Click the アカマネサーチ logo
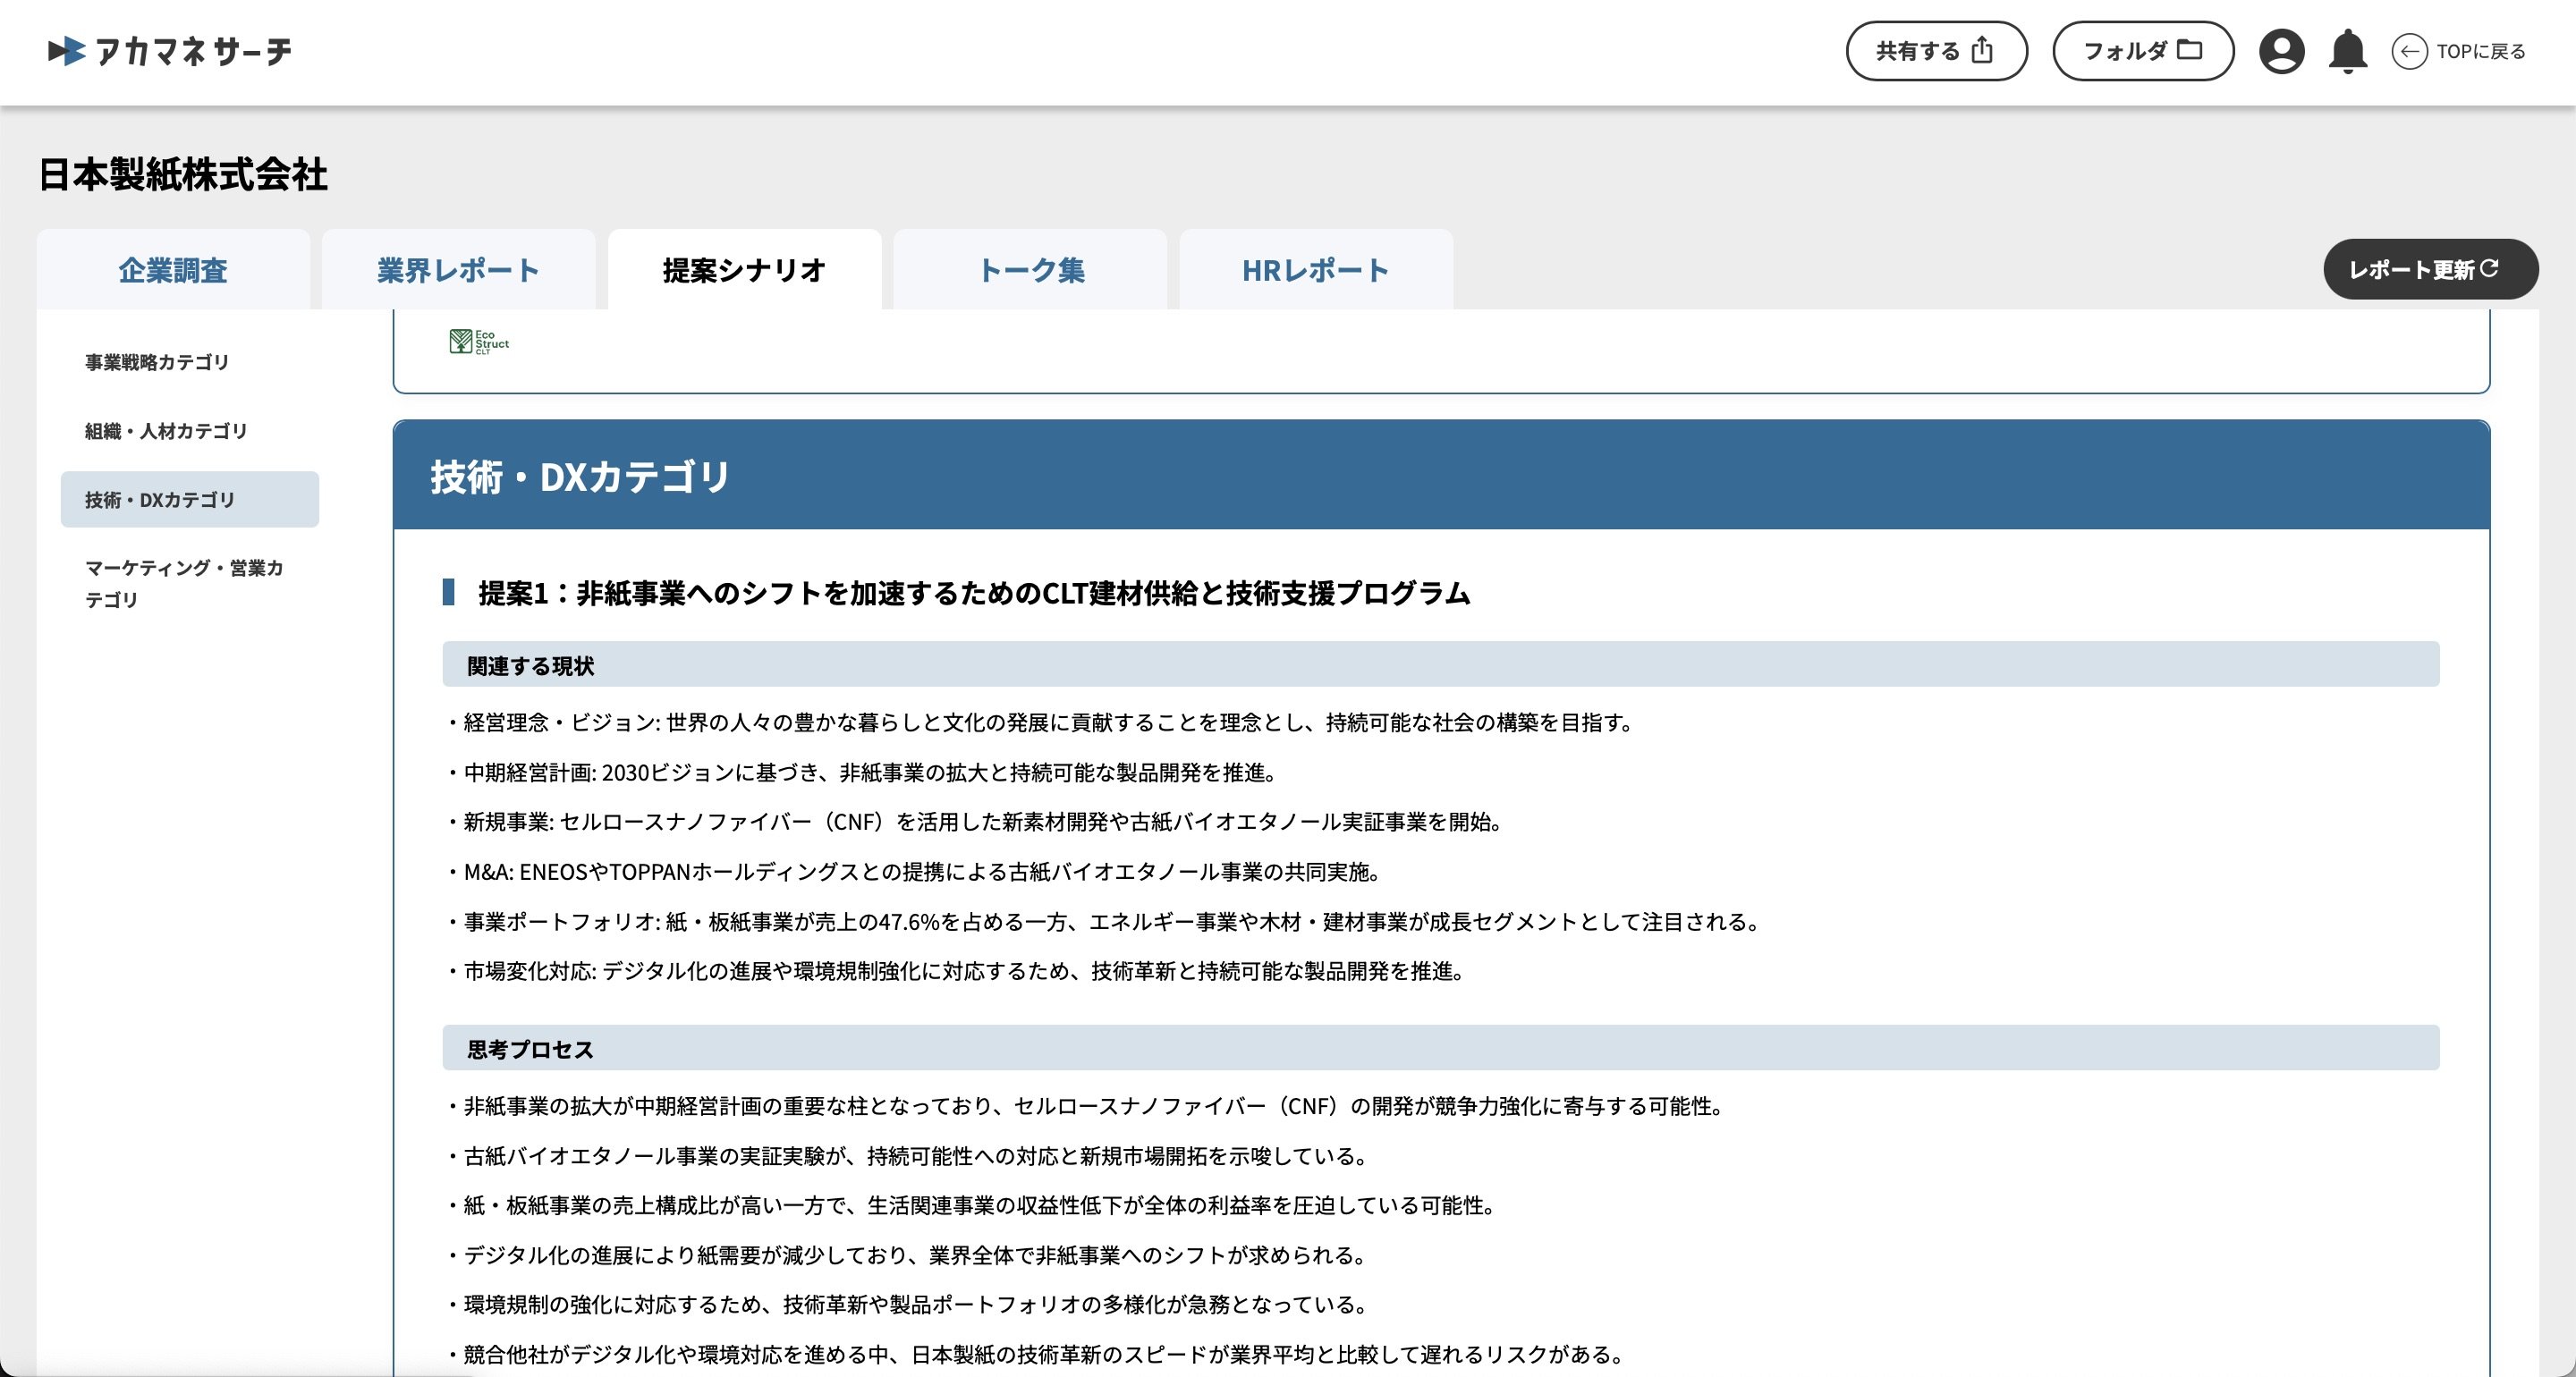Image resolution: width=2576 pixels, height=1377 pixels. (x=170, y=51)
